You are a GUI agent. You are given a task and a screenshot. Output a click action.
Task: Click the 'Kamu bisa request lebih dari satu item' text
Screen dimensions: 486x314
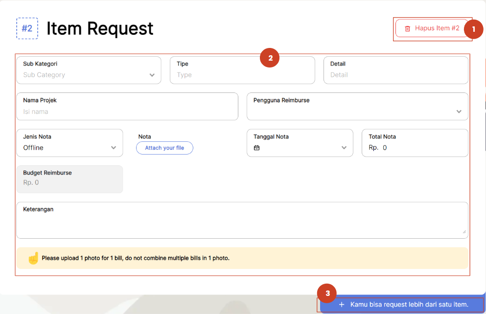tap(409, 305)
